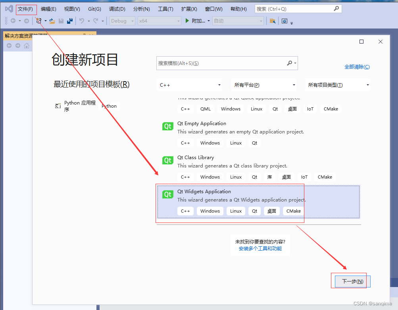Image resolution: width=398 pixels, height=310 pixels.
Task: Click the 下一步(N) next button
Action: coord(352,281)
